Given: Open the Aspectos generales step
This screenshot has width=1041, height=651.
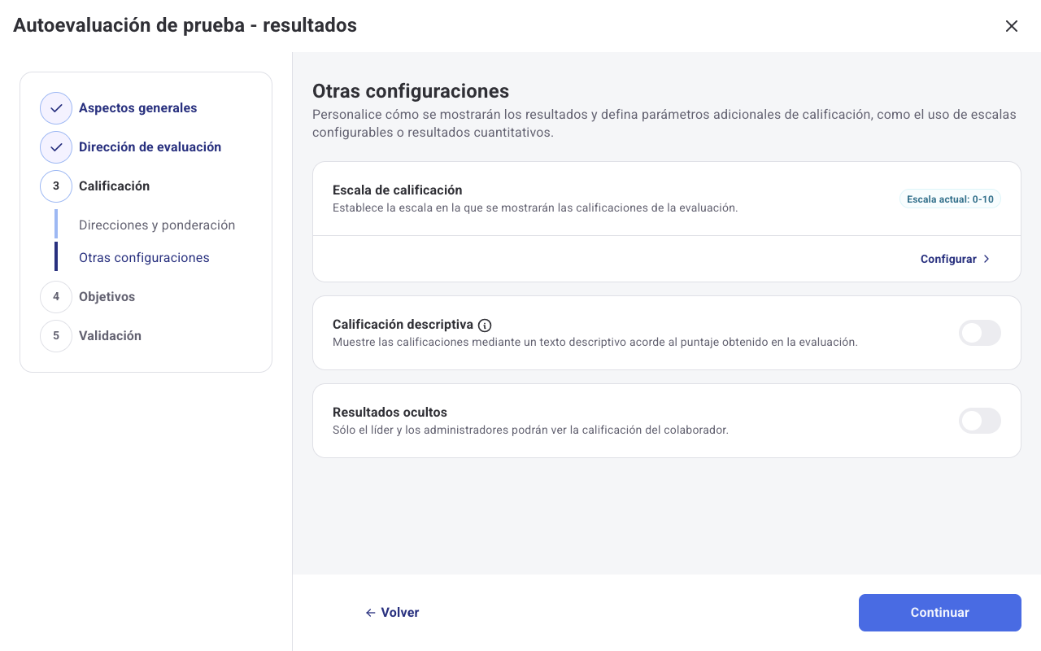Looking at the screenshot, I should pyautogui.click(x=137, y=108).
